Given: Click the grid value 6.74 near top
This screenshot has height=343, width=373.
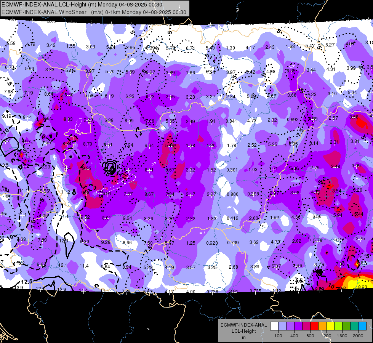Looking at the screenshot, I should (190, 48).
